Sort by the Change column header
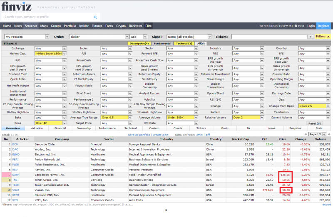The image size is (333, 217). tap(301, 139)
